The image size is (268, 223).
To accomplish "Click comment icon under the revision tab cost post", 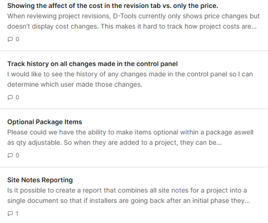I will pyautogui.click(x=10, y=39).
